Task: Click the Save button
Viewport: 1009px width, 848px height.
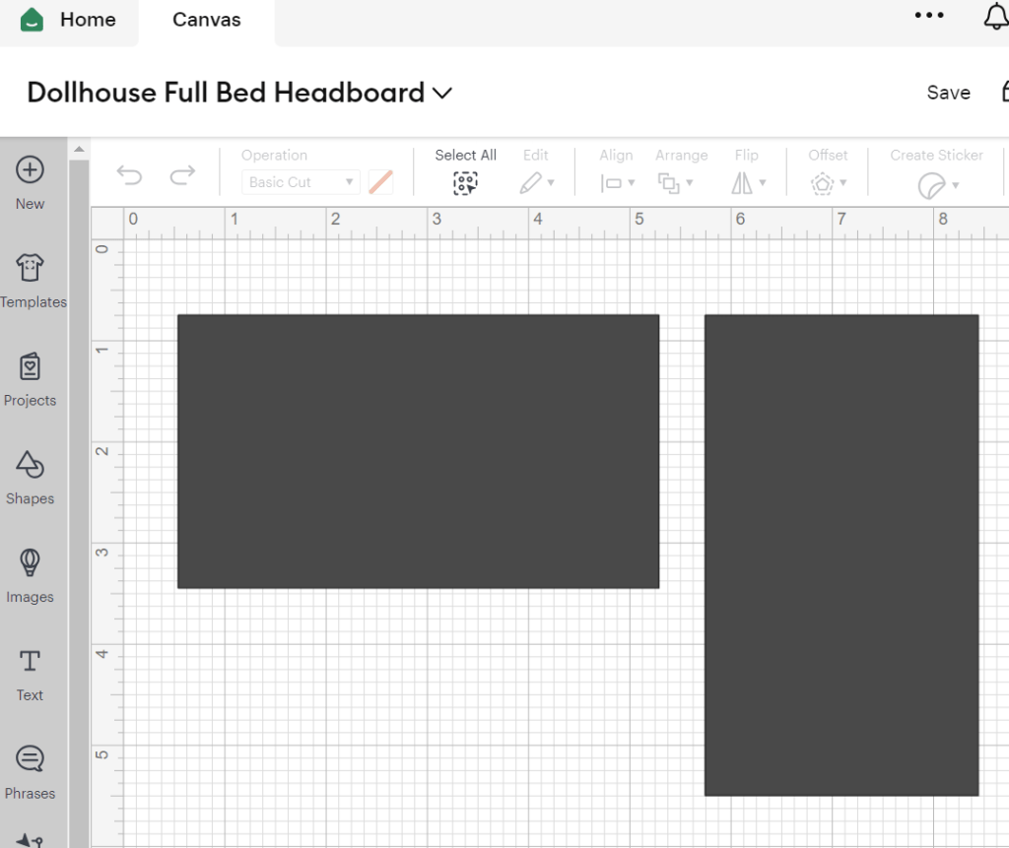Action: [x=948, y=93]
